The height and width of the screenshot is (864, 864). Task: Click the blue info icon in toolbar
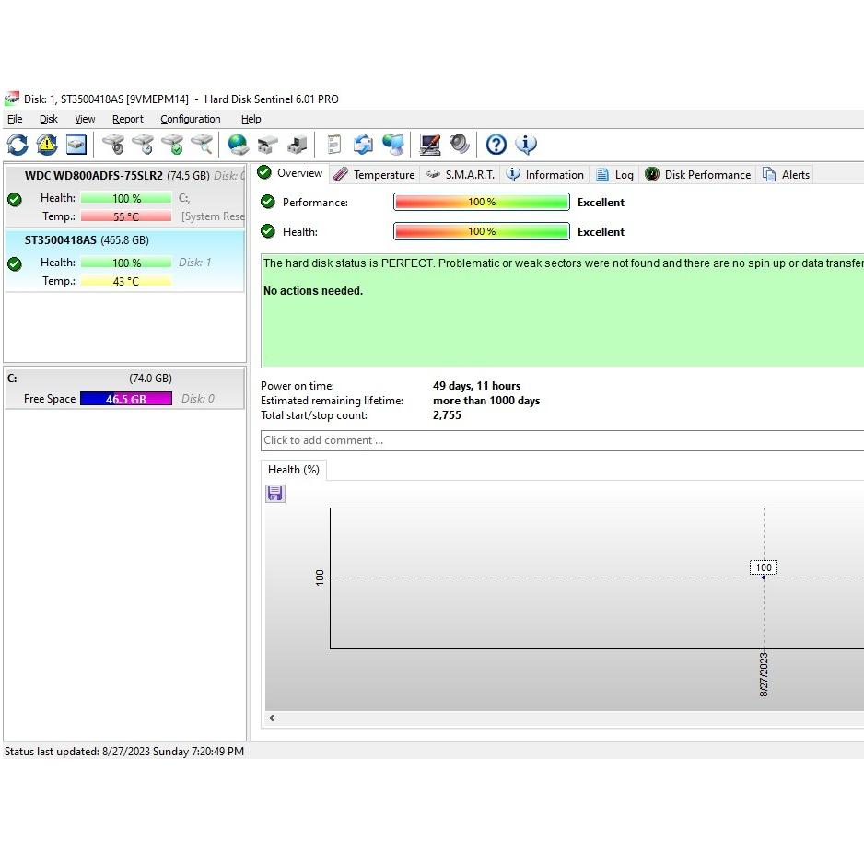[526, 145]
